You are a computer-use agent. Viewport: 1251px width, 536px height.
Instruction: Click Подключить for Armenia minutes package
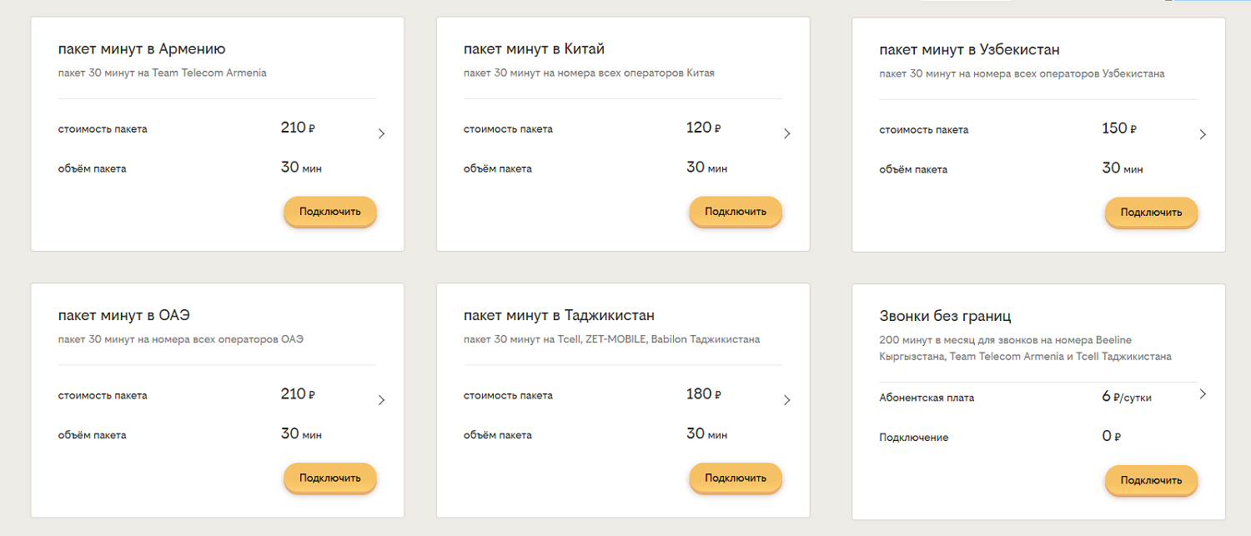tap(330, 212)
